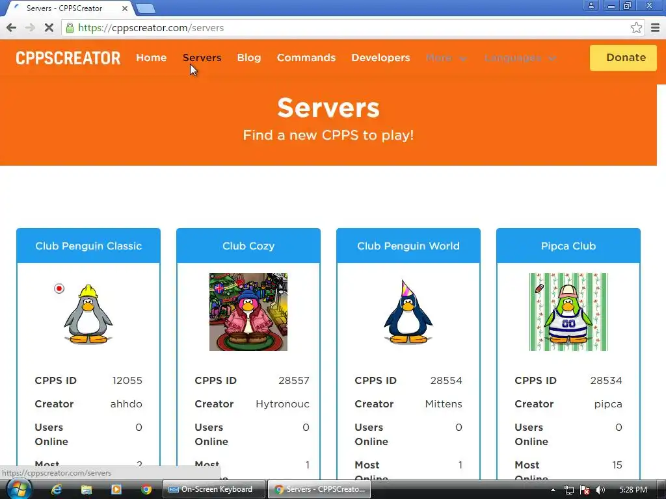Click the Servers page heading

tap(328, 108)
